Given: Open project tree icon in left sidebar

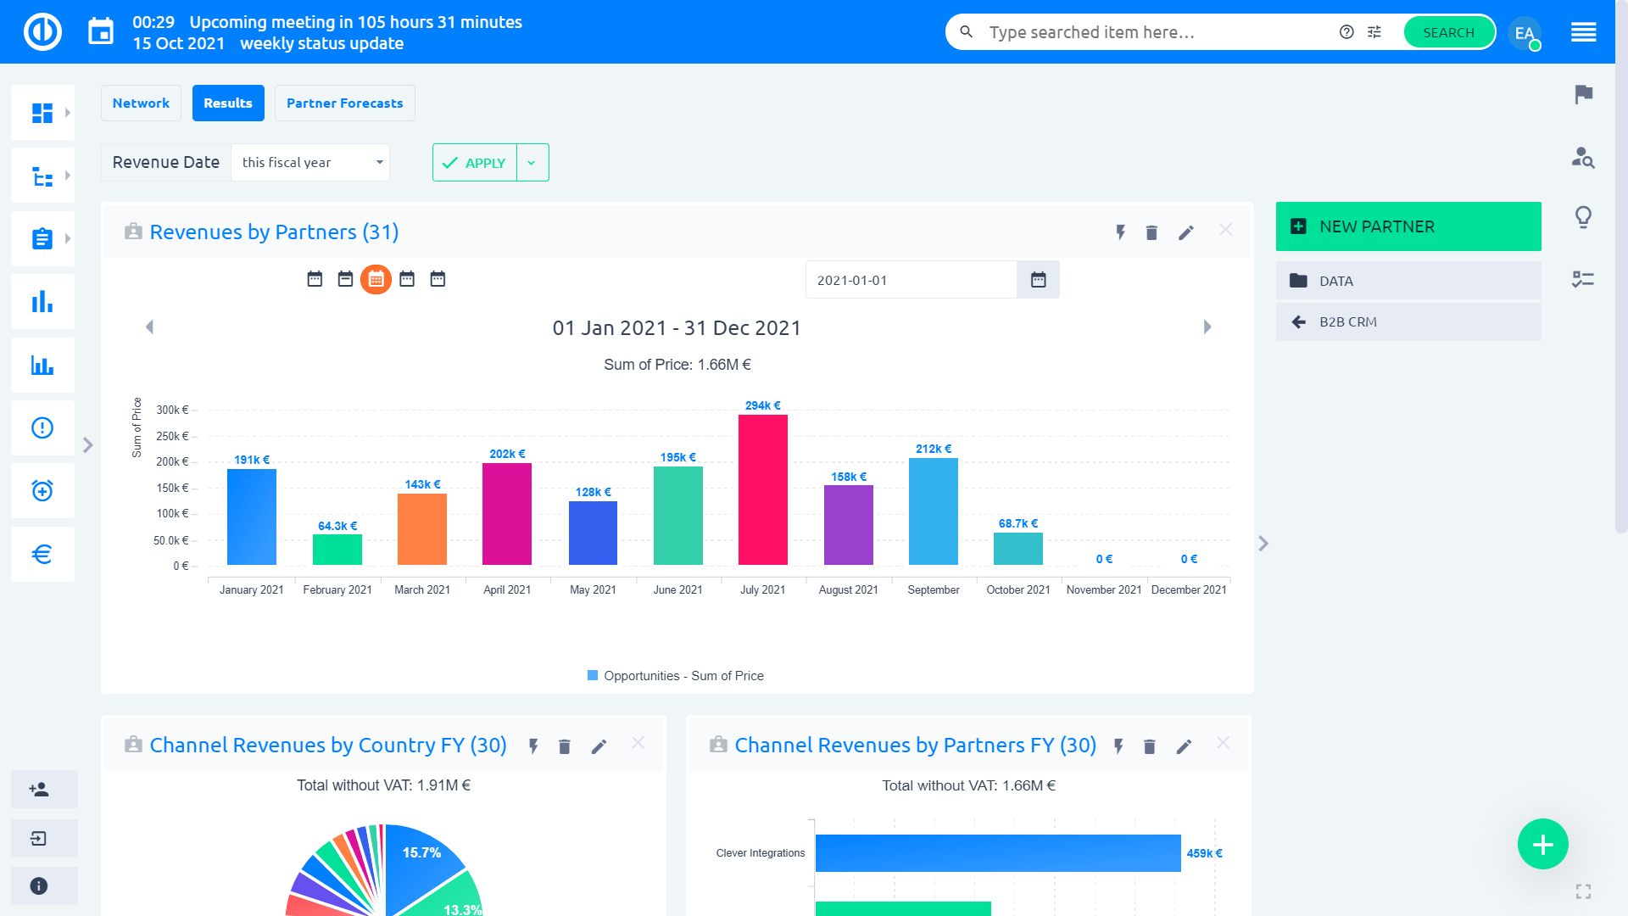Looking at the screenshot, I should point(42,176).
